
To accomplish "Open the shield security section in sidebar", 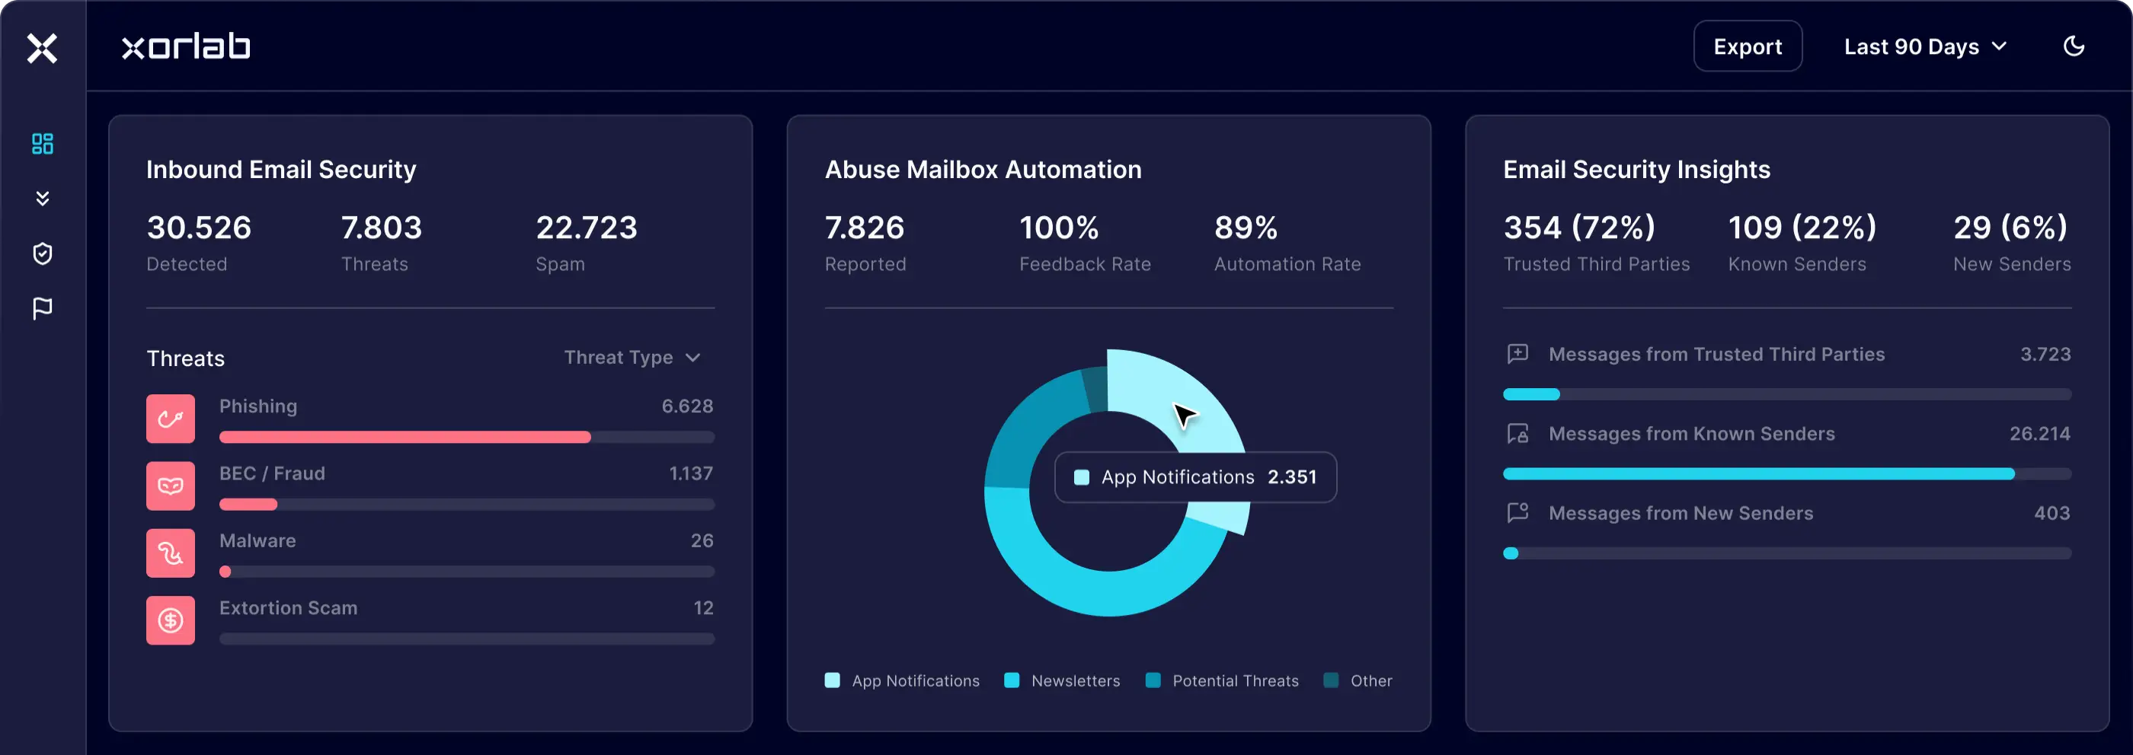I will click(42, 253).
